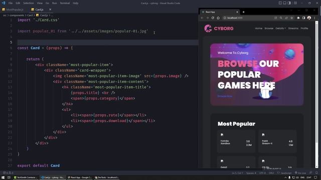Open Selection menu in VS Code
Image resolution: width=321 pixels, height=180 pixels.
[29, 3]
